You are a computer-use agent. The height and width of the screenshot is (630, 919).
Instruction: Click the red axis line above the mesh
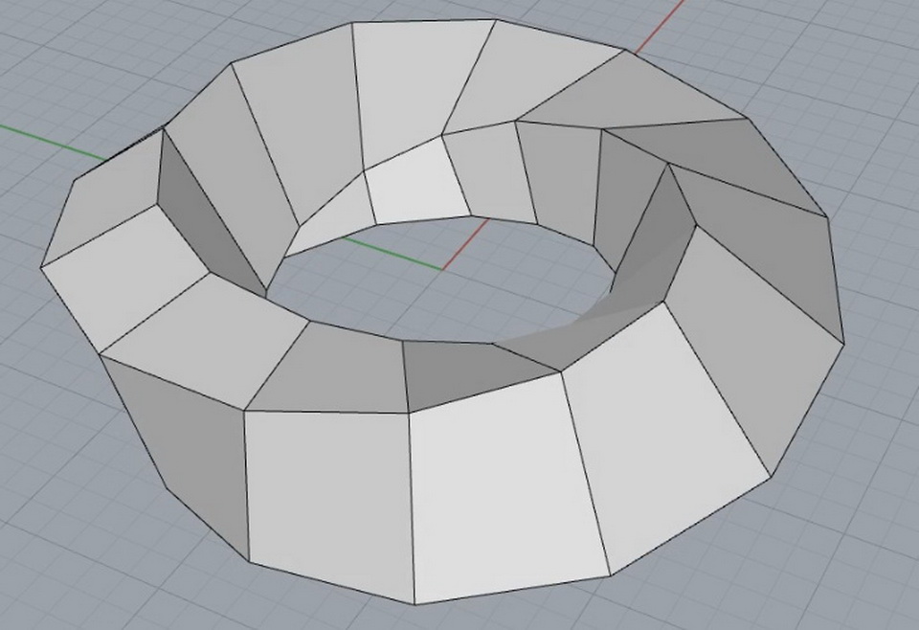pos(660,26)
